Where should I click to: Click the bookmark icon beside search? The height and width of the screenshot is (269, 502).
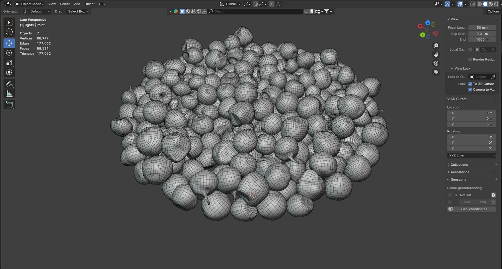(312, 11)
